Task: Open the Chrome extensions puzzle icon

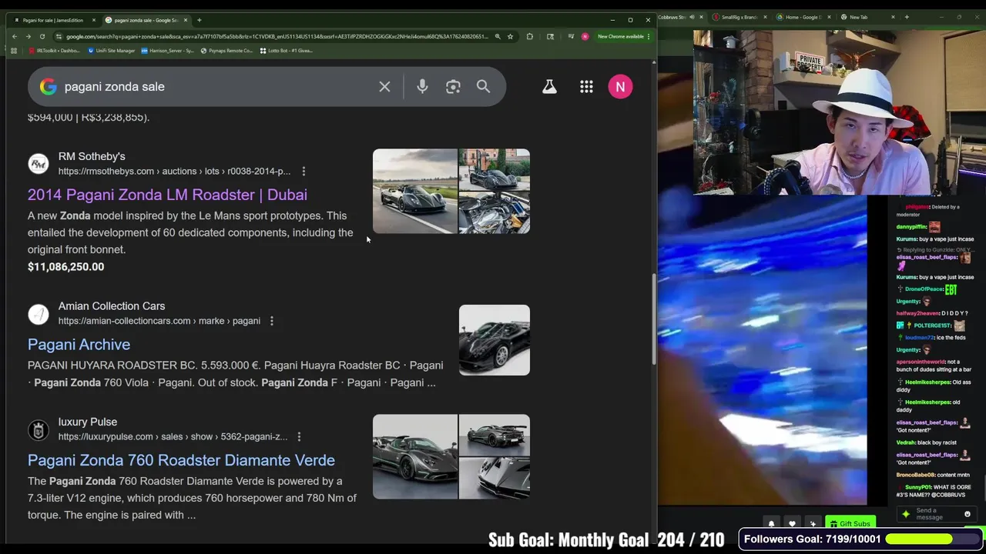Action: click(x=530, y=36)
